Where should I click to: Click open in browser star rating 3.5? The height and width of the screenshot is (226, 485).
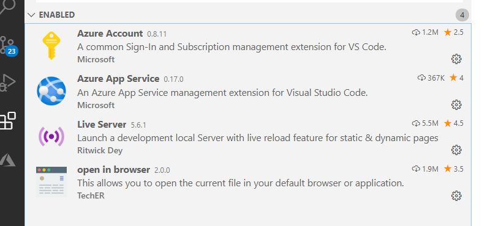coord(454,169)
